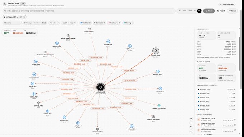244x137 pixels.
Task: Select the wallet node ending 29l5 at bottom
Action: tap(132, 126)
